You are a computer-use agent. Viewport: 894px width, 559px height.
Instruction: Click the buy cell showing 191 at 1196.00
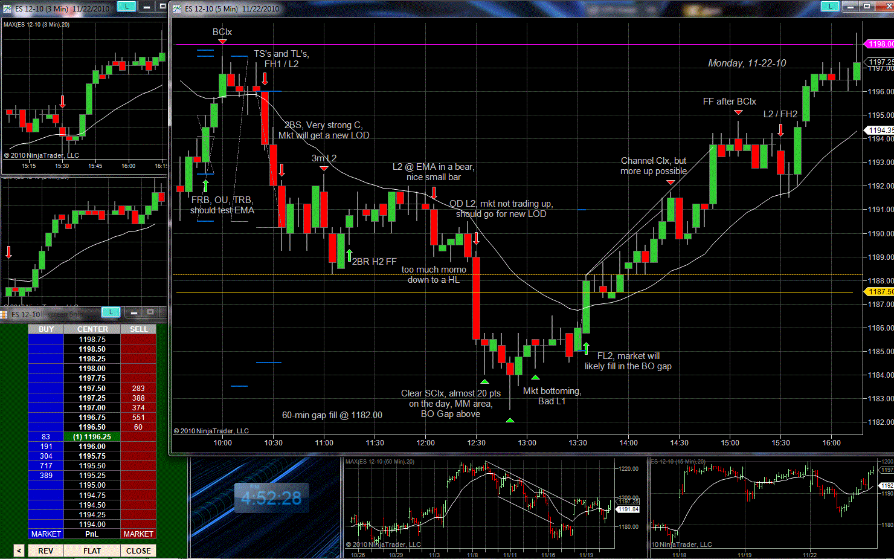click(x=46, y=447)
